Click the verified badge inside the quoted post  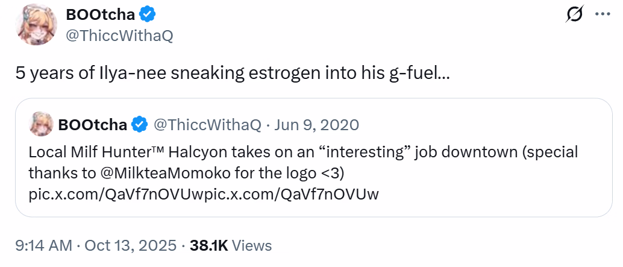pyautogui.click(x=140, y=125)
